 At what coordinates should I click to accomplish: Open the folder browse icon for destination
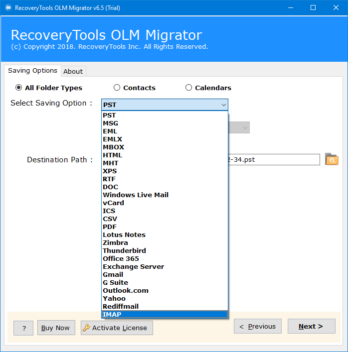(x=332, y=159)
